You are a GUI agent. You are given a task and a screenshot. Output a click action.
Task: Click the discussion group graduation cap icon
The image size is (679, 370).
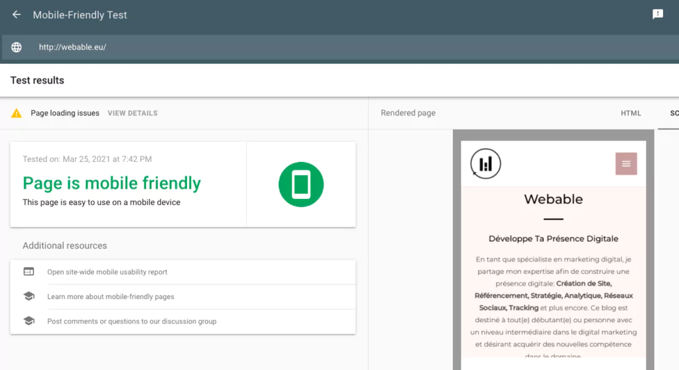[x=29, y=321]
